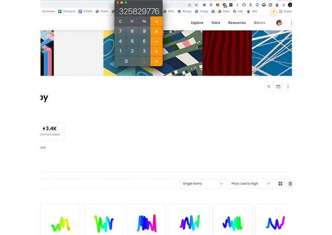Switch to large grid view
This screenshot has height=235, width=332.
tap(280, 184)
